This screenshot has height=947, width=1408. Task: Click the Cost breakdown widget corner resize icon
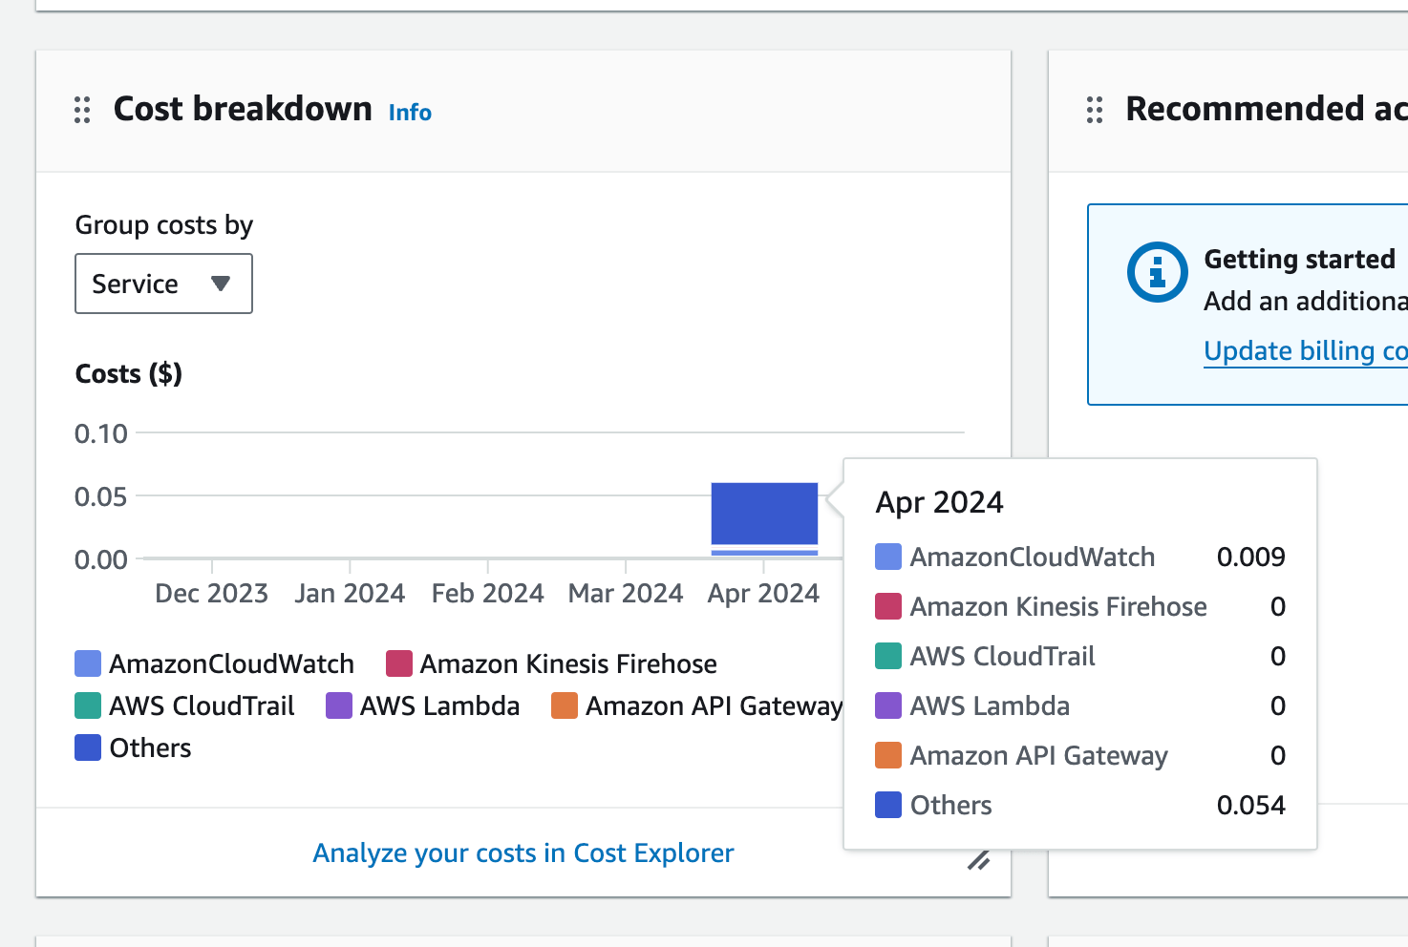tap(978, 860)
